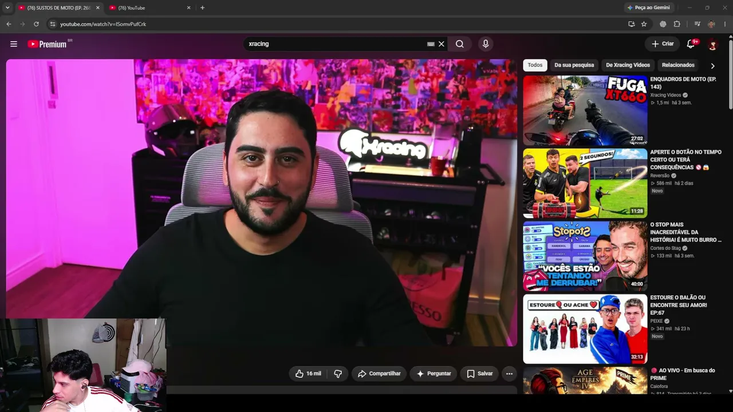The height and width of the screenshot is (412, 733).
Task: Open AO VIVO - Em busca do PRIME
Action: pyautogui.click(x=683, y=374)
